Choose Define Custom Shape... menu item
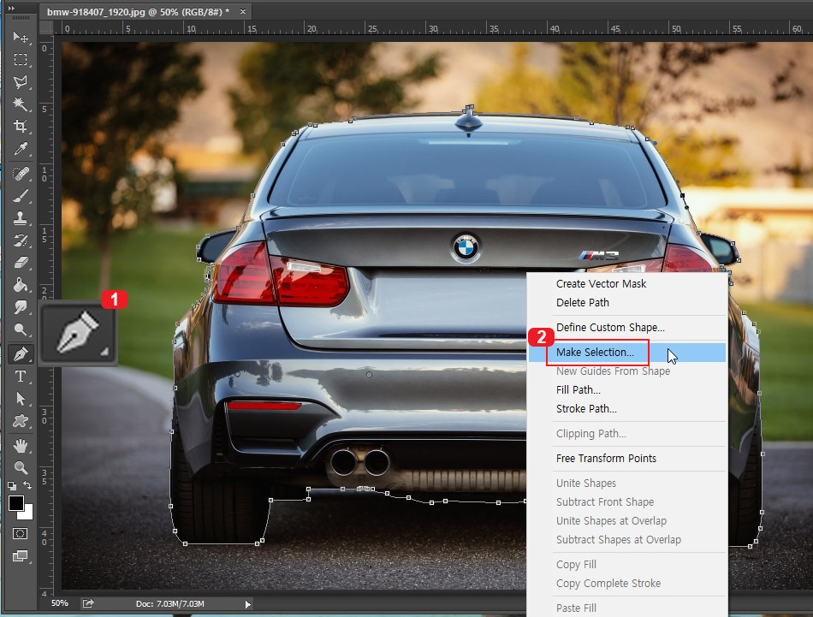This screenshot has width=813, height=617. click(x=626, y=327)
